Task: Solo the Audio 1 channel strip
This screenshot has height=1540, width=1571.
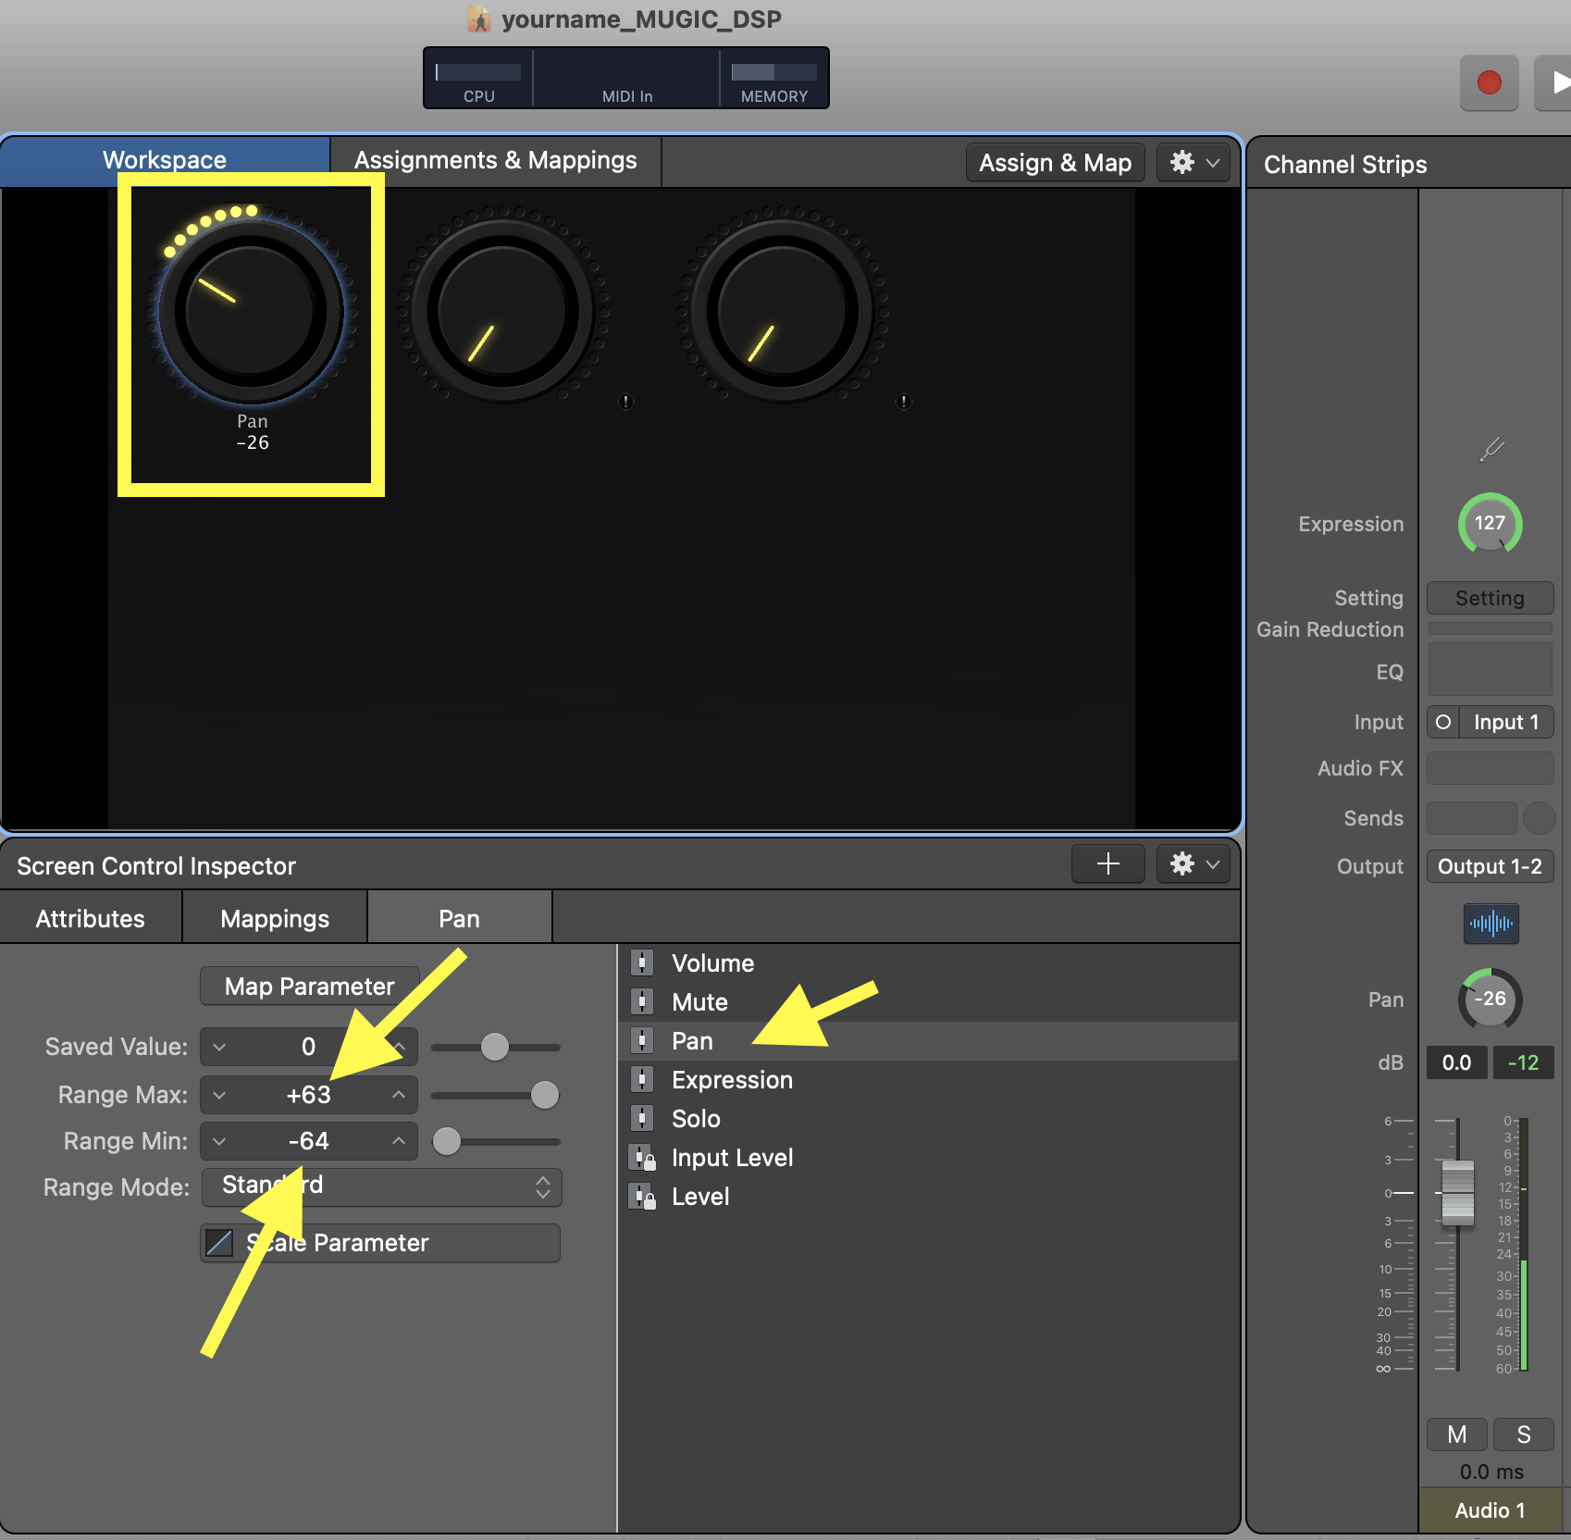Action: [1523, 1434]
